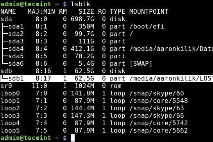Select the sda2 partition name
This screenshot has width=213, height=142.
16,34
